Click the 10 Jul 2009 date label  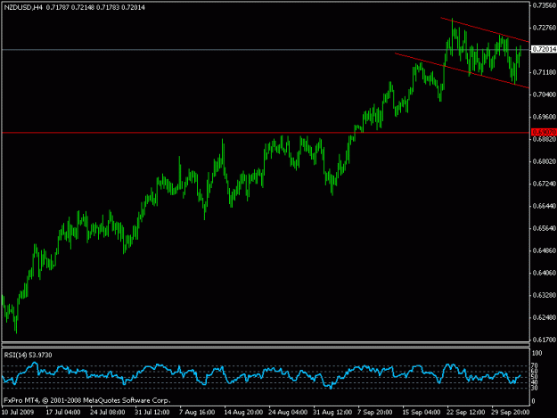(x=18, y=412)
